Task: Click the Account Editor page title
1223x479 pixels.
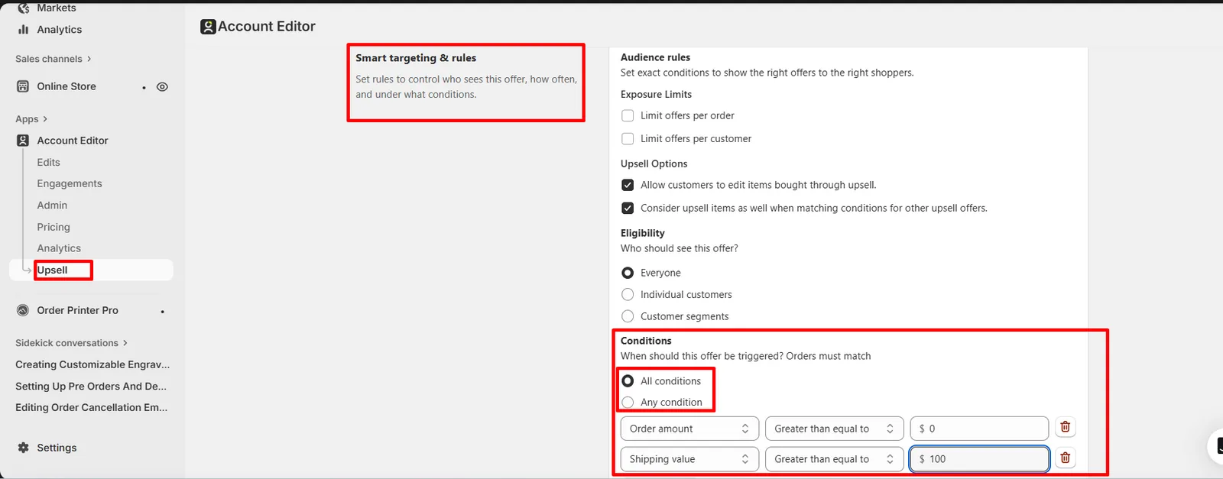Action: [267, 27]
